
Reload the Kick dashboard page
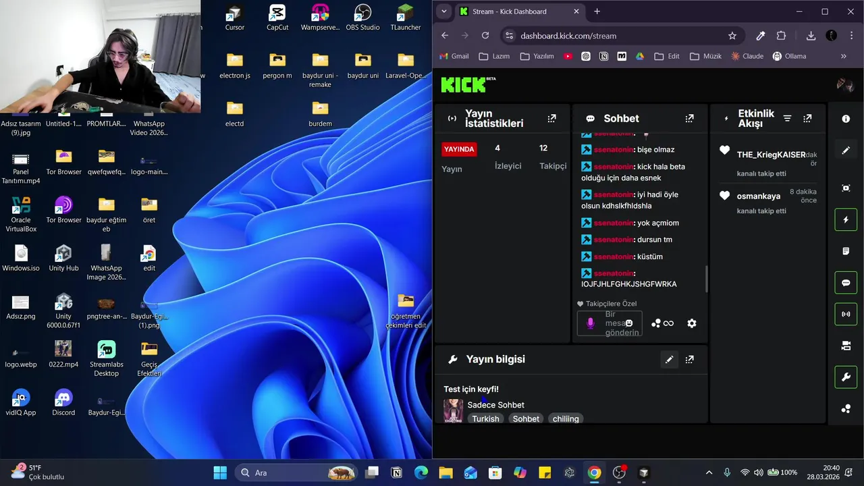point(485,36)
